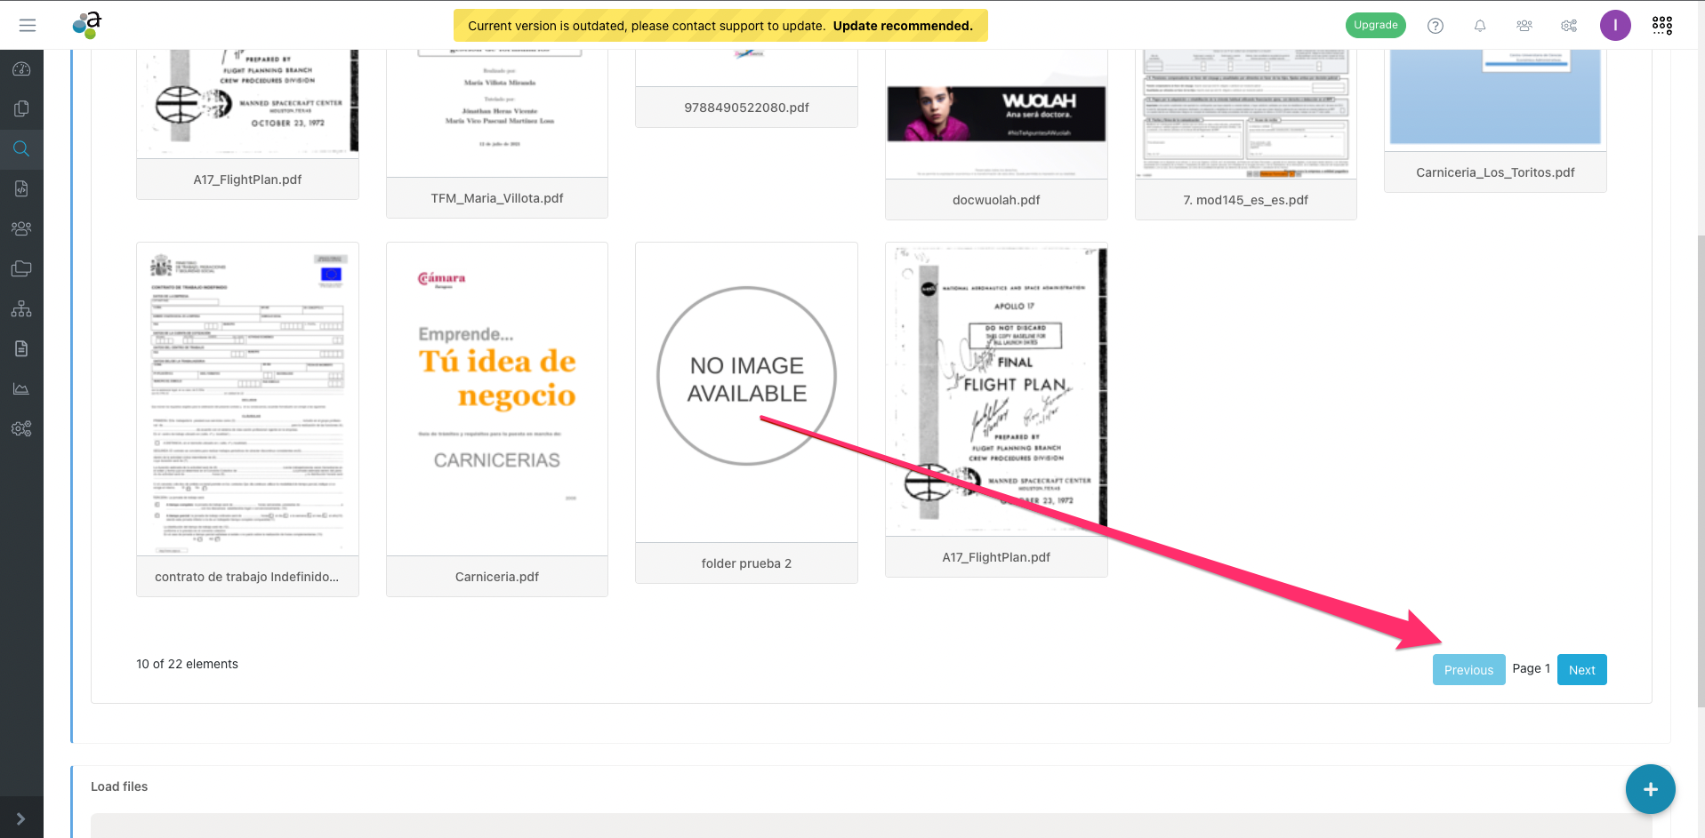The image size is (1705, 838).
Task: Open the dashboard gauge icon in sidebar
Action: [21, 69]
